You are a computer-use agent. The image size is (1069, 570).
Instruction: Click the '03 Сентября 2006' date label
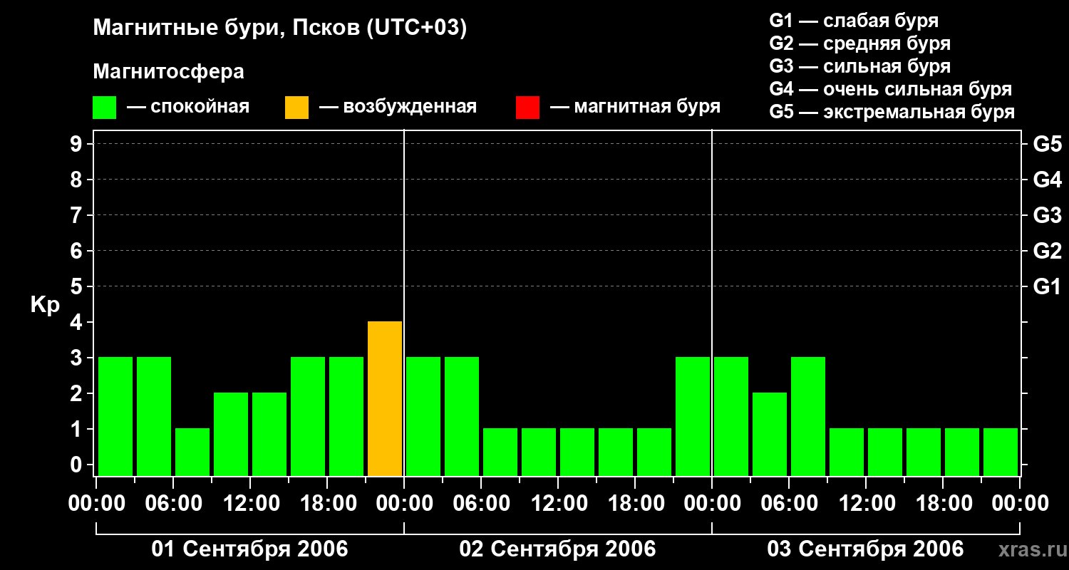pos(865,549)
